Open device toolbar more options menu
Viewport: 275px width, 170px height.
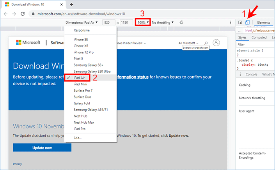[231, 23]
